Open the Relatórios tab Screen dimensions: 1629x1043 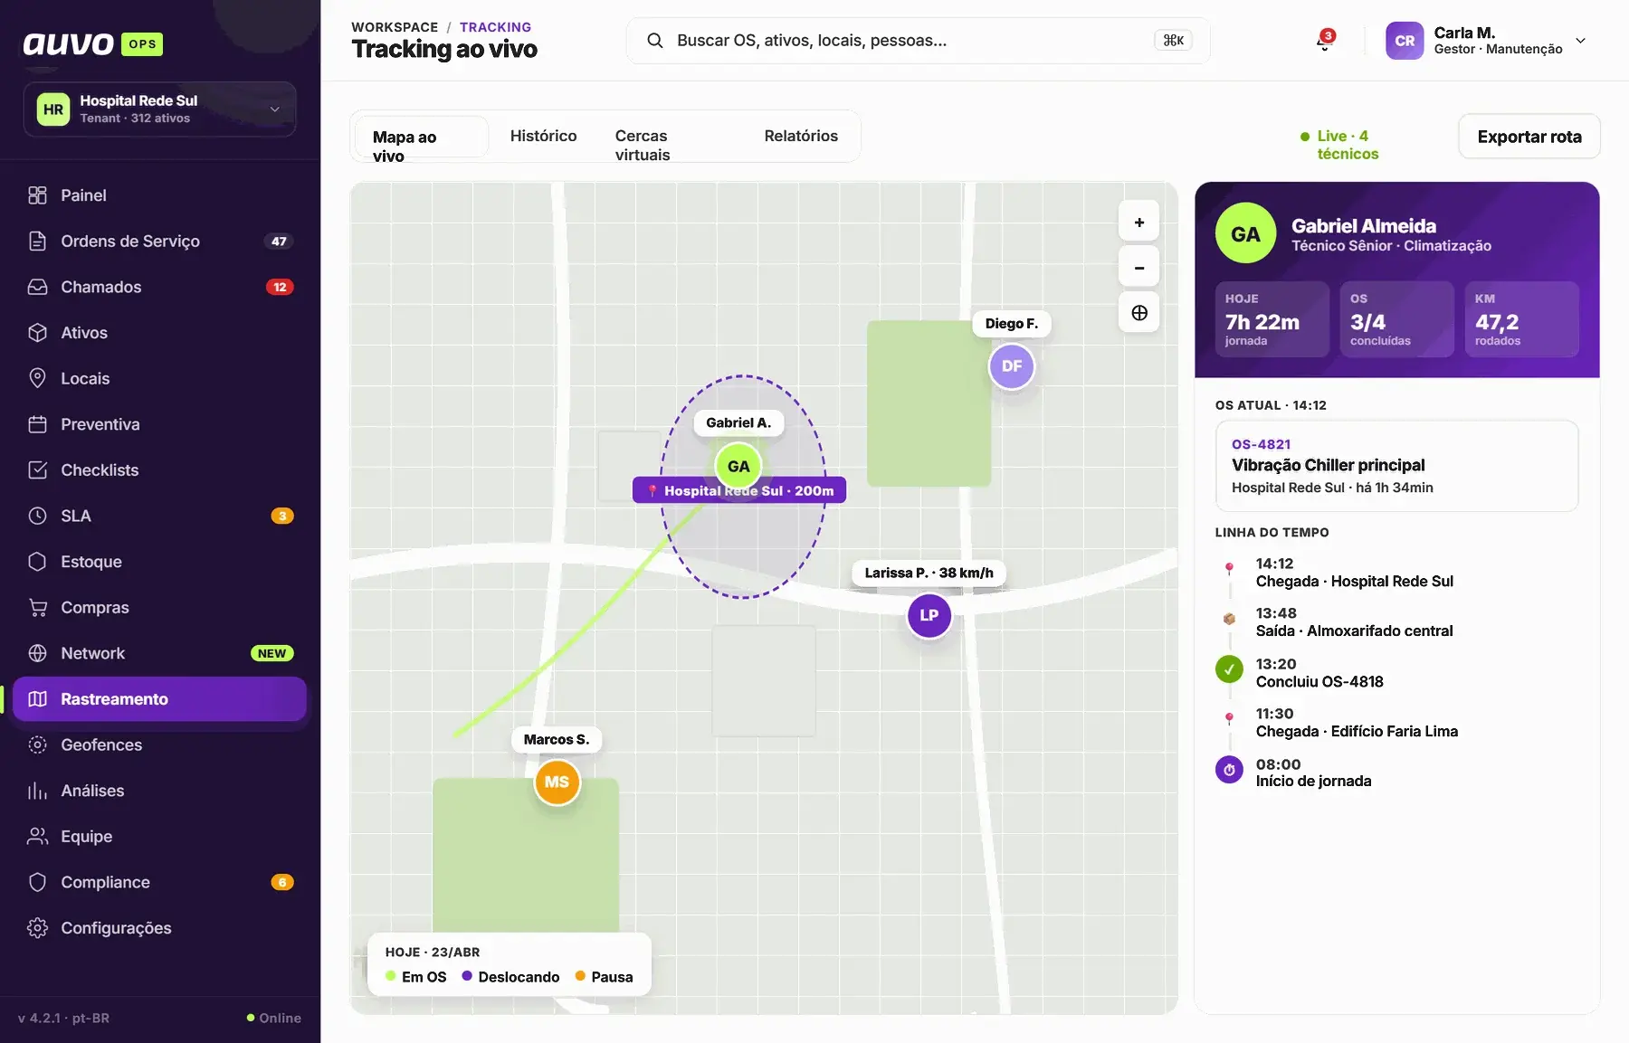pos(801,136)
